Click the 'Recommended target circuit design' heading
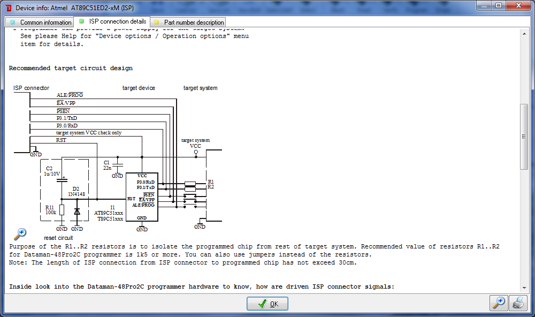Image resolution: width=535 pixels, height=317 pixels. pos(71,69)
